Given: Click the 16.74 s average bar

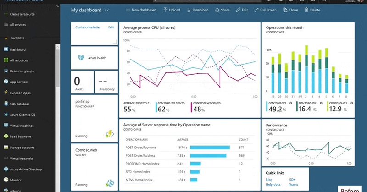Looking at the screenshot, I should pos(210,148).
